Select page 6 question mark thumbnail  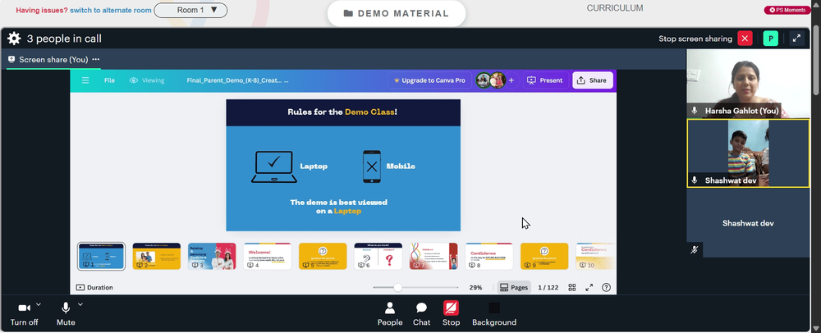tap(378, 256)
